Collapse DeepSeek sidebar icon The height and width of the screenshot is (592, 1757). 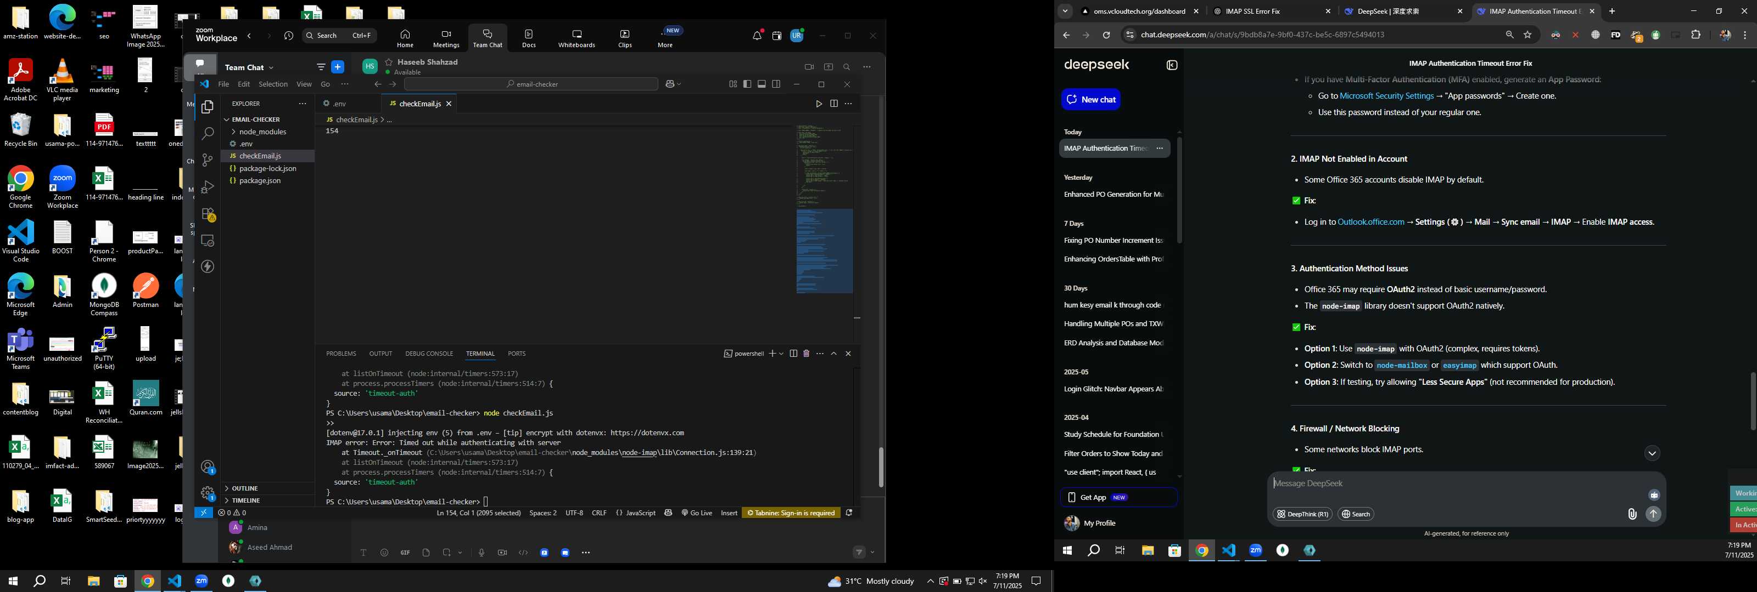(1172, 65)
